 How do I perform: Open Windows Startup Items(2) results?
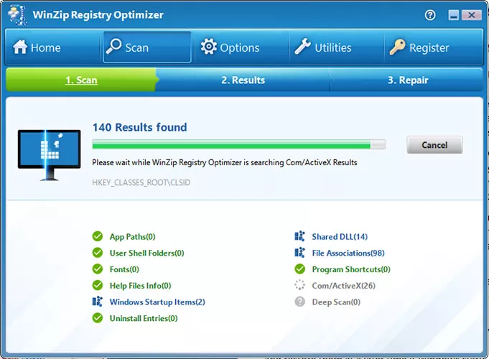click(x=157, y=302)
